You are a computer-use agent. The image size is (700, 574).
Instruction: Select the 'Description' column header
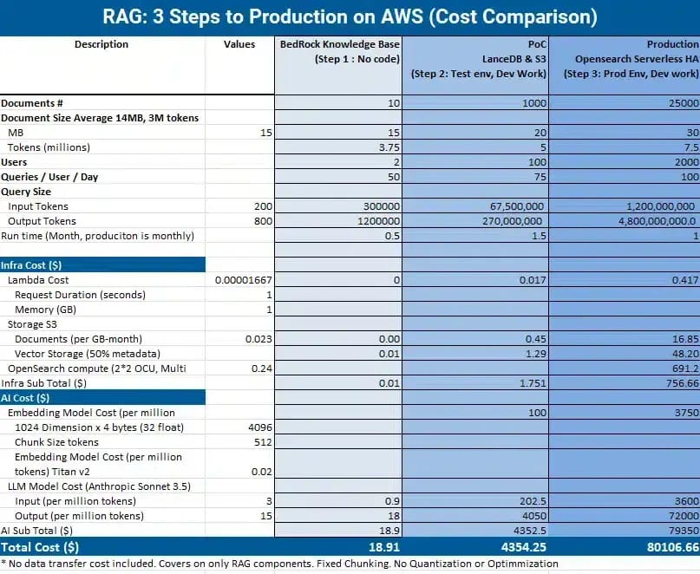click(x=101, y=44)
